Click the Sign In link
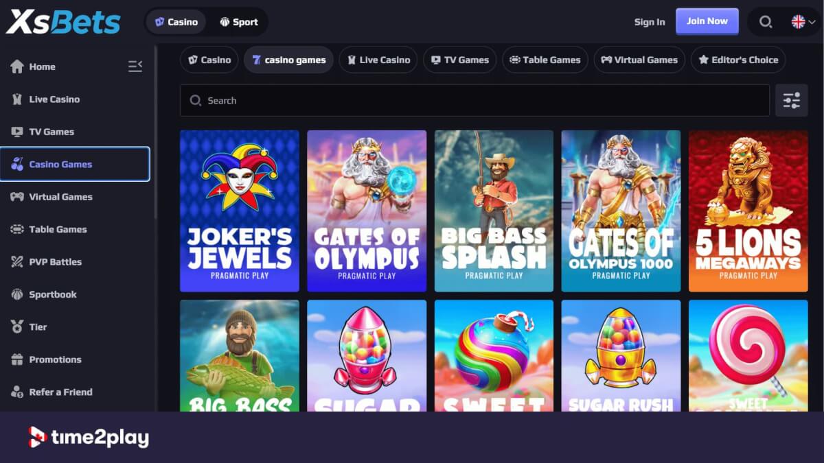Image resolution: width=824 pixels, height=463 pixels. (x=650, y=22)
